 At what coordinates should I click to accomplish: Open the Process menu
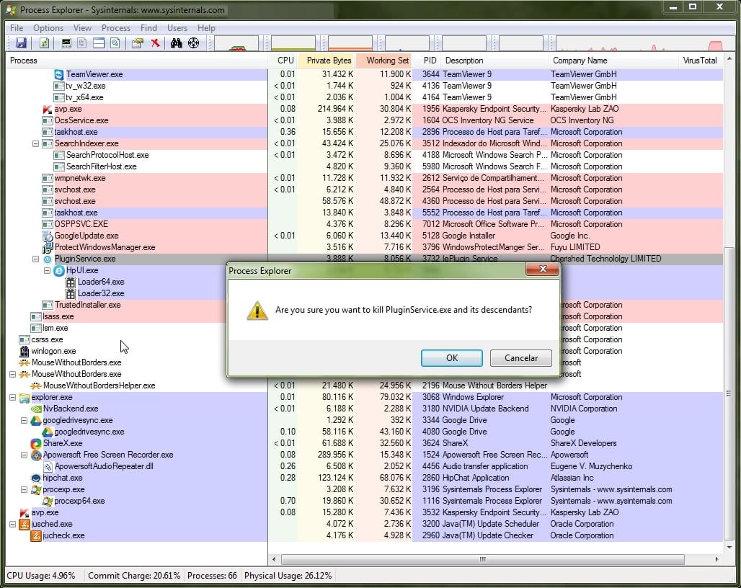(116, 28)
